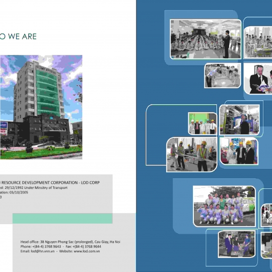
Task: Click the www.lod.com.vn website address
Action: [87, 251]
